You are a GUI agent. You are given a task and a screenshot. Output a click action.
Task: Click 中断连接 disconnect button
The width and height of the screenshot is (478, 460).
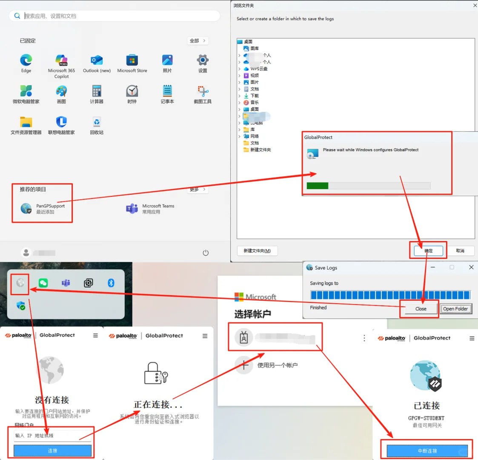point(427,451)
